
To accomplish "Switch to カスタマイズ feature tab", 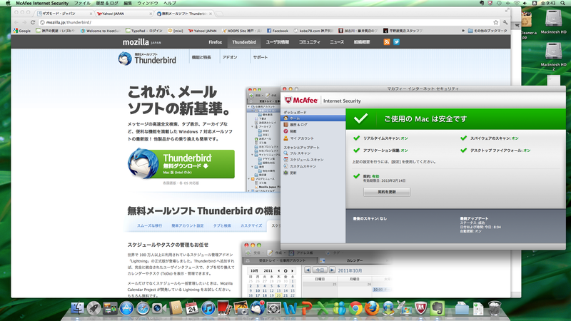I will click(x=251, y=225).
